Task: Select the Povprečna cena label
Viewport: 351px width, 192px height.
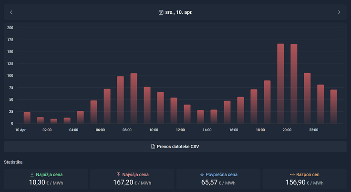Action: click(222, 174)
